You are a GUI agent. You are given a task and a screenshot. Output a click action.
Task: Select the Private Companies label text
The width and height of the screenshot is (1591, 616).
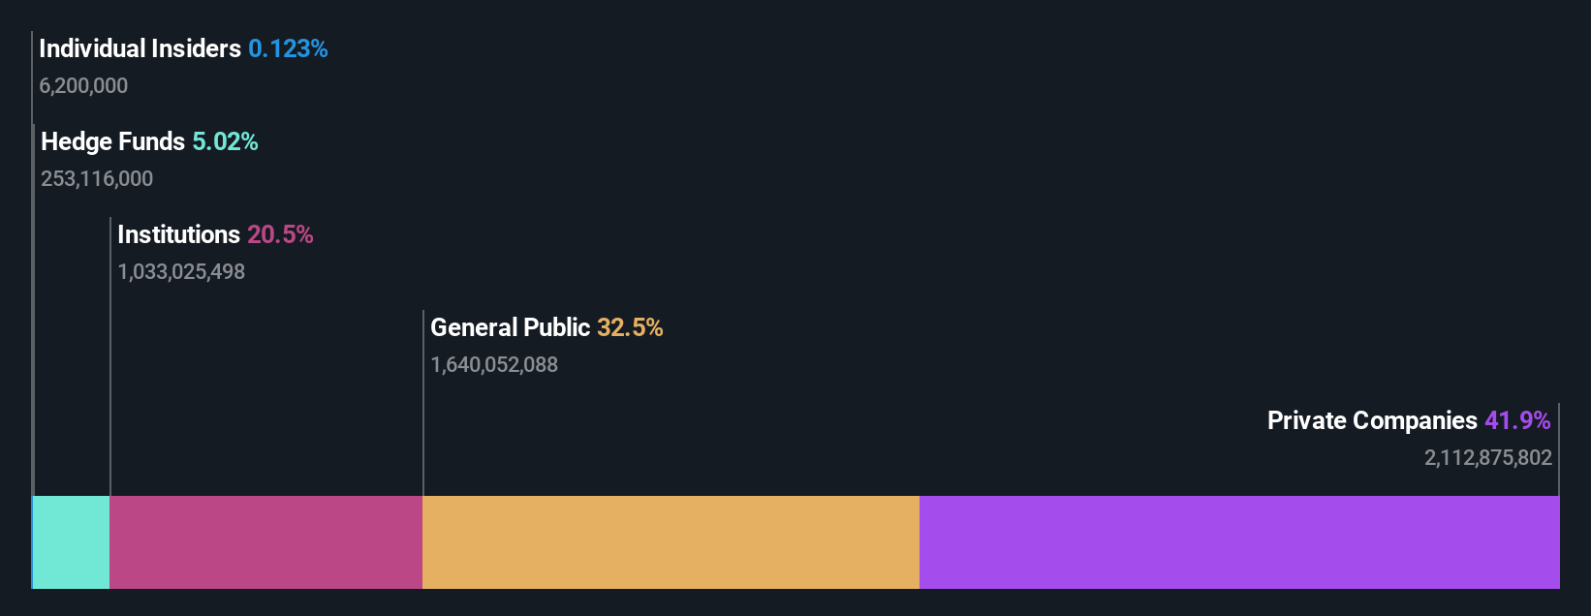1372,420
